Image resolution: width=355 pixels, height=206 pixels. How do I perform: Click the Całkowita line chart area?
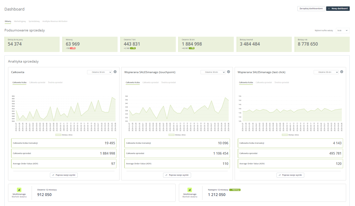pyautogui.click(x=66, y=109)
